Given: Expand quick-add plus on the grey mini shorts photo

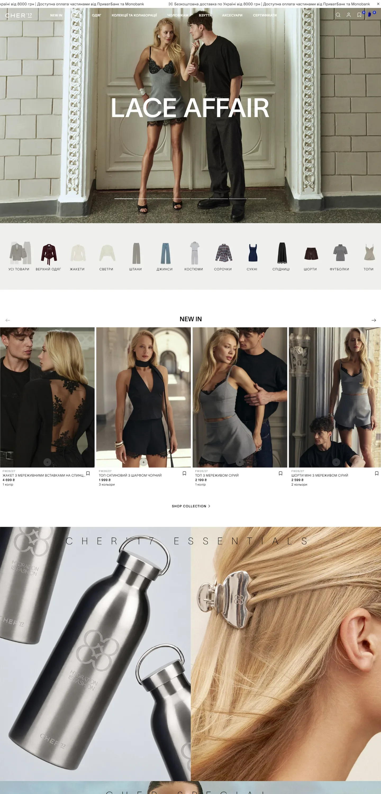Looking at the screenshot, I should coord(336,462).
